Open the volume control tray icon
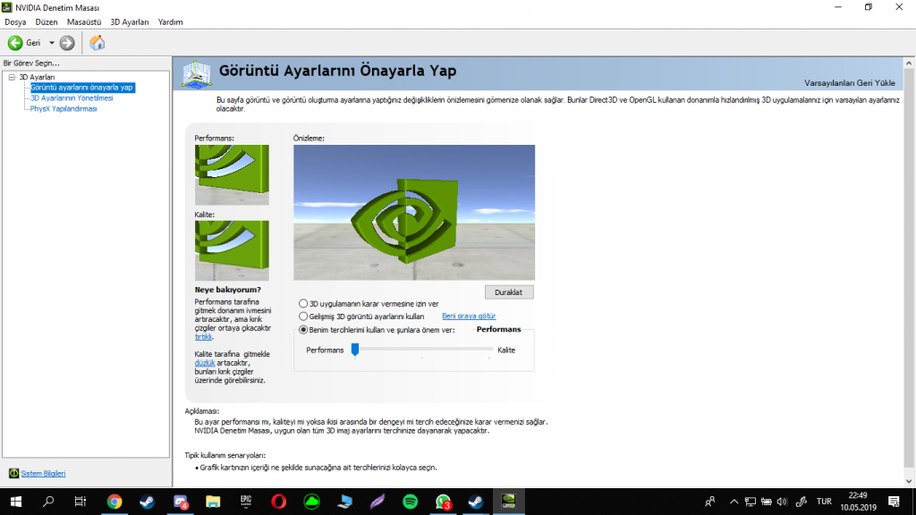The image size is (916, 515). [x=782, y=502]
